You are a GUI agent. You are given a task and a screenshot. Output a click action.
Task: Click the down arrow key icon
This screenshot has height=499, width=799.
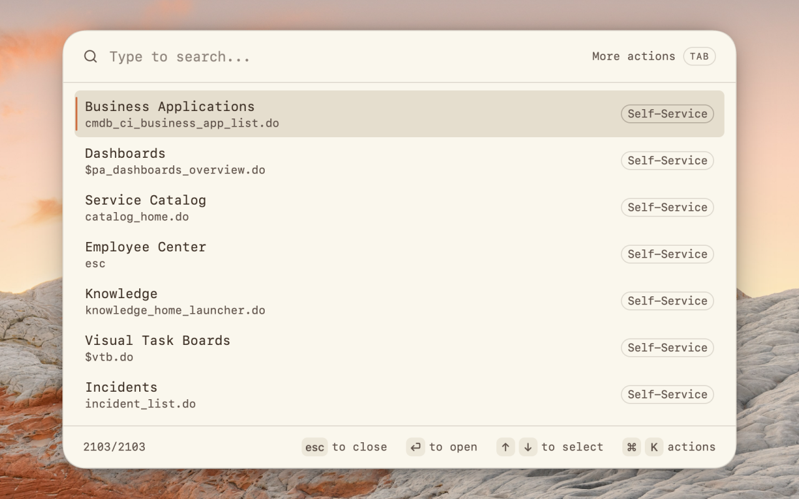coord(528,447)
